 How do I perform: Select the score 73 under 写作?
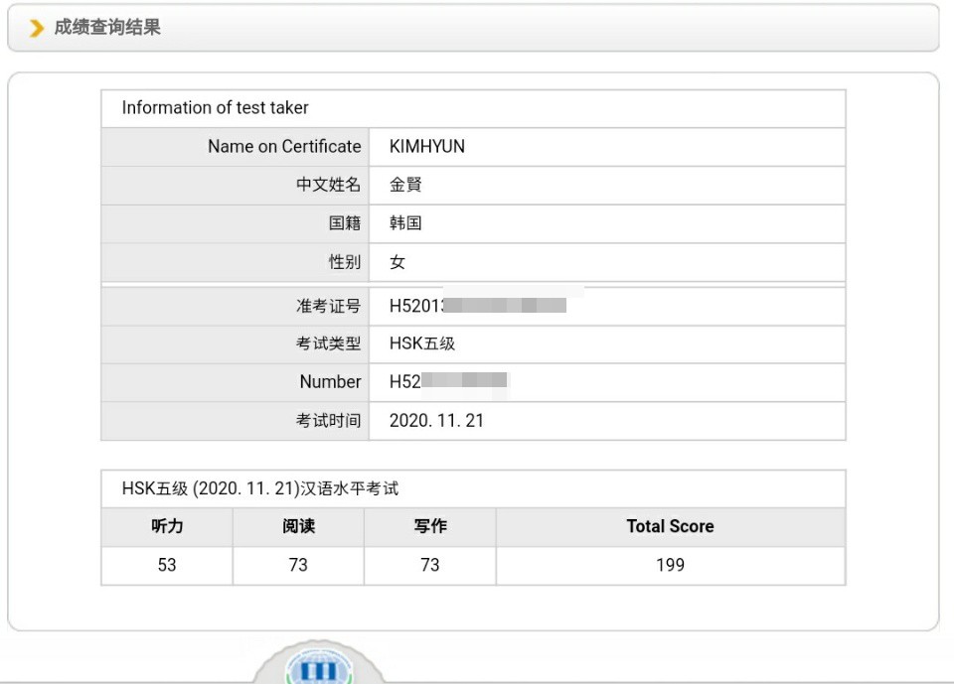point(430,566)
